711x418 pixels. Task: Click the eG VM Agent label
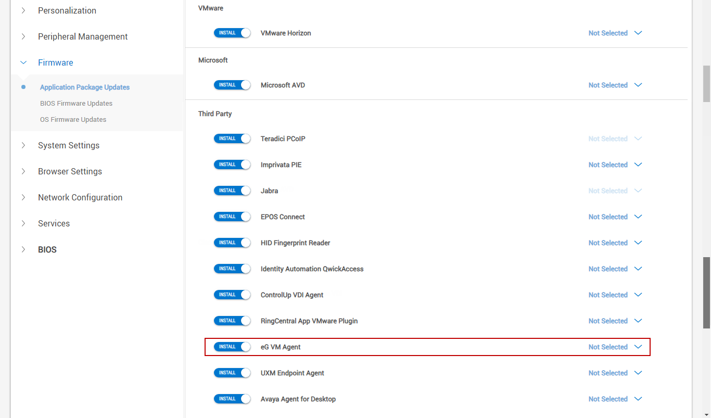point(281,347)
